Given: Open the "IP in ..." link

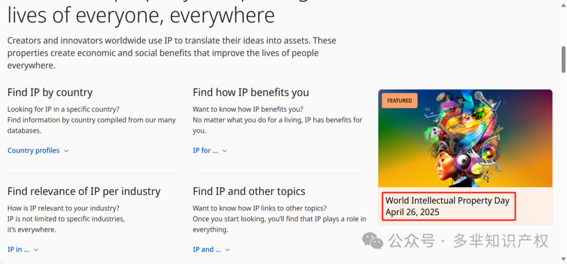Looking at the screenshot, I should pos(18,249).
